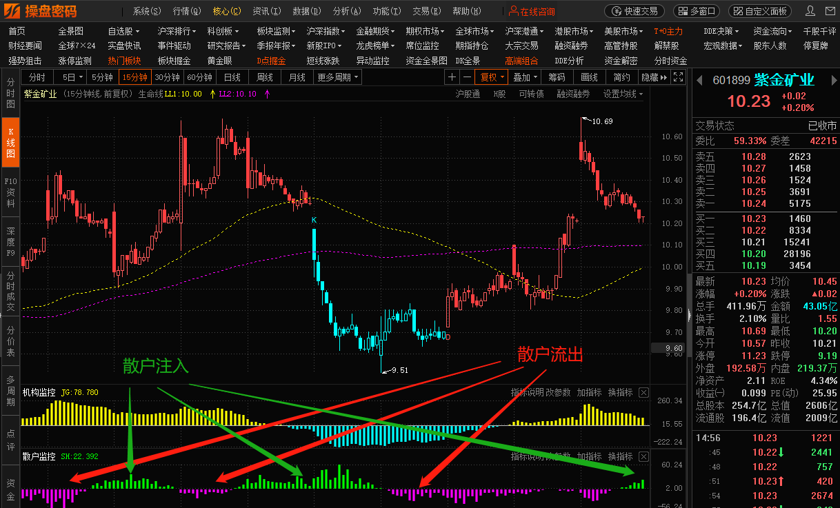Close the 机构监控 indicator panel

coord(643,392)
